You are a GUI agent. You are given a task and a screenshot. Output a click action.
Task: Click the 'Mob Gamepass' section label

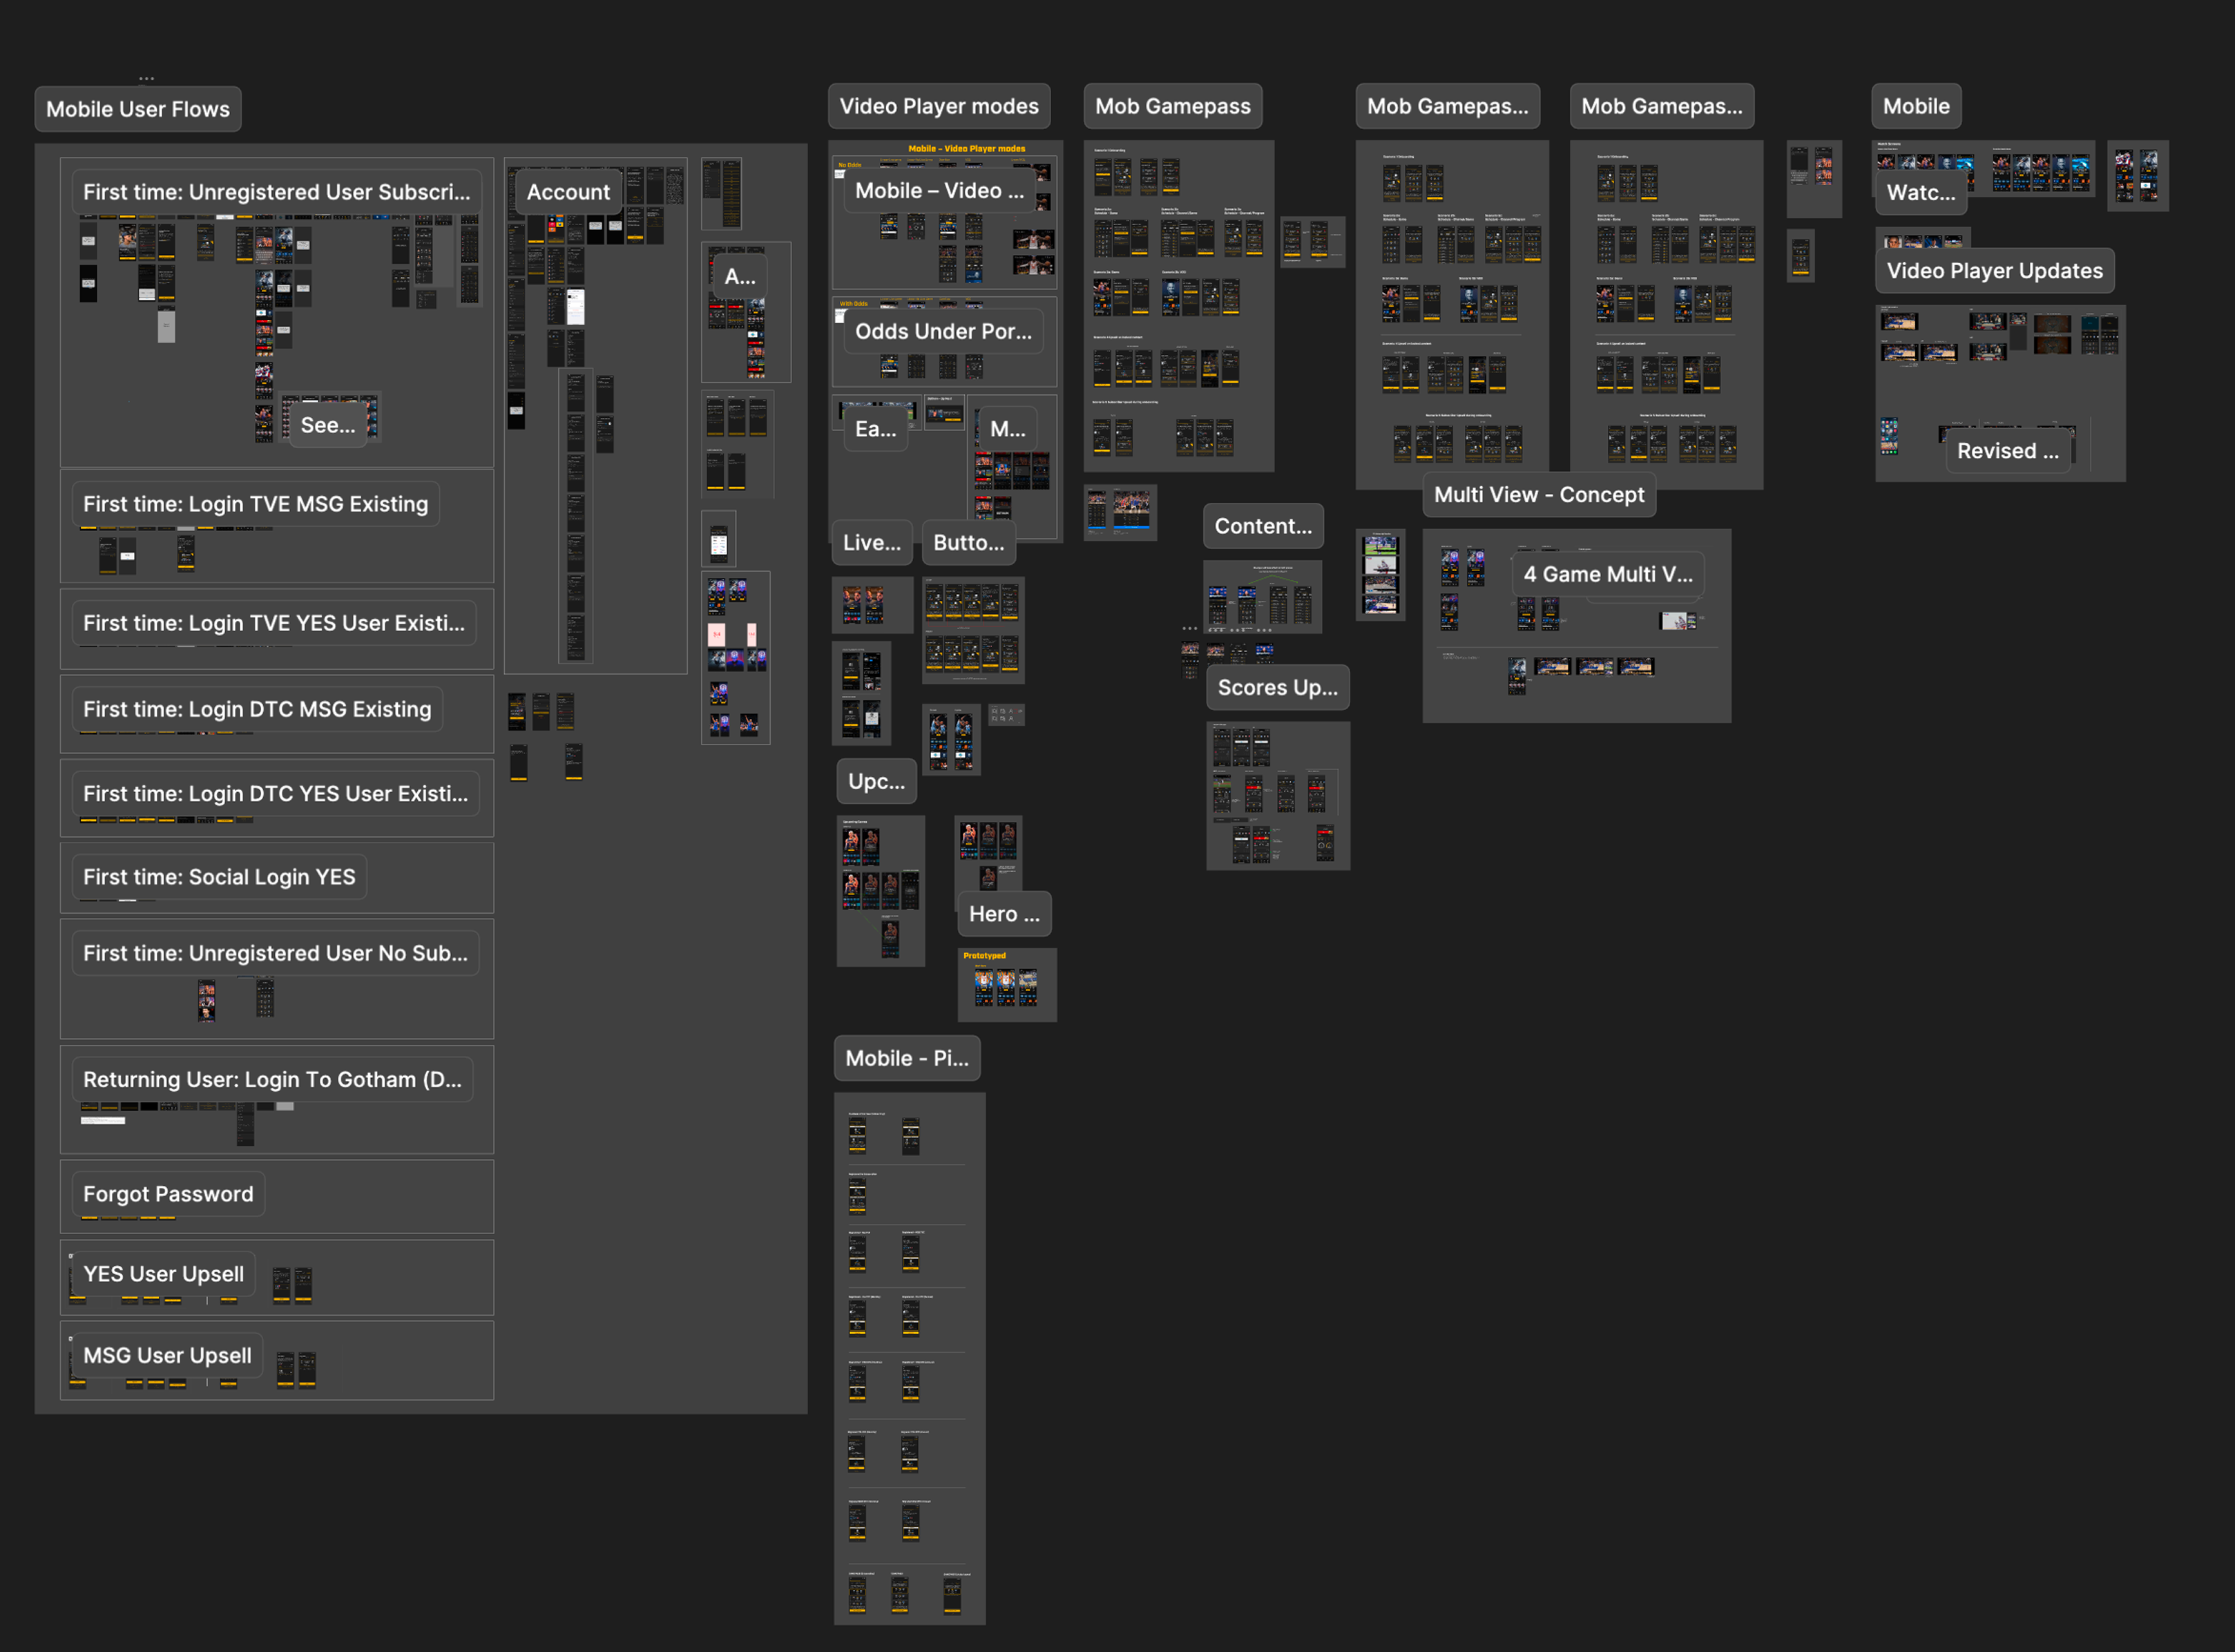(x=1173, y=106)
